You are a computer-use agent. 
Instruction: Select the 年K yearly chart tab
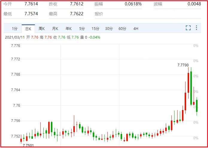(x=69, y=29)
